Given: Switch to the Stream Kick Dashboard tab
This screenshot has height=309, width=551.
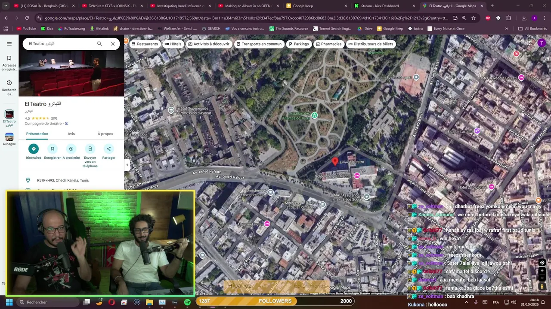Looking at the screenshot, I should click(385, 6).
